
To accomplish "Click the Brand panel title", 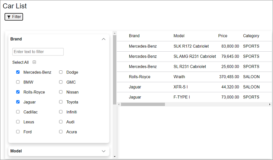I will click(x=16, y=39).
